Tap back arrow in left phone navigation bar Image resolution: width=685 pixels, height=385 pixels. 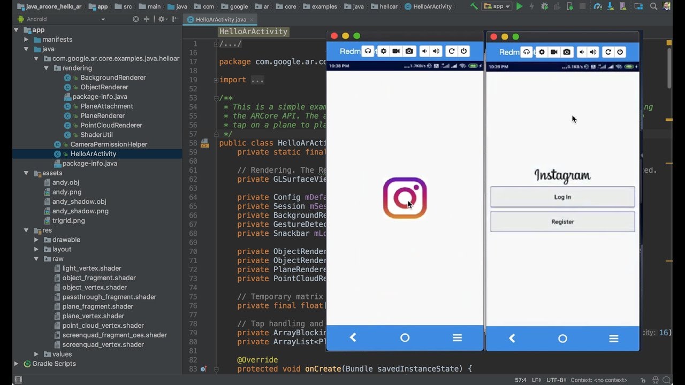pos(353,337)
